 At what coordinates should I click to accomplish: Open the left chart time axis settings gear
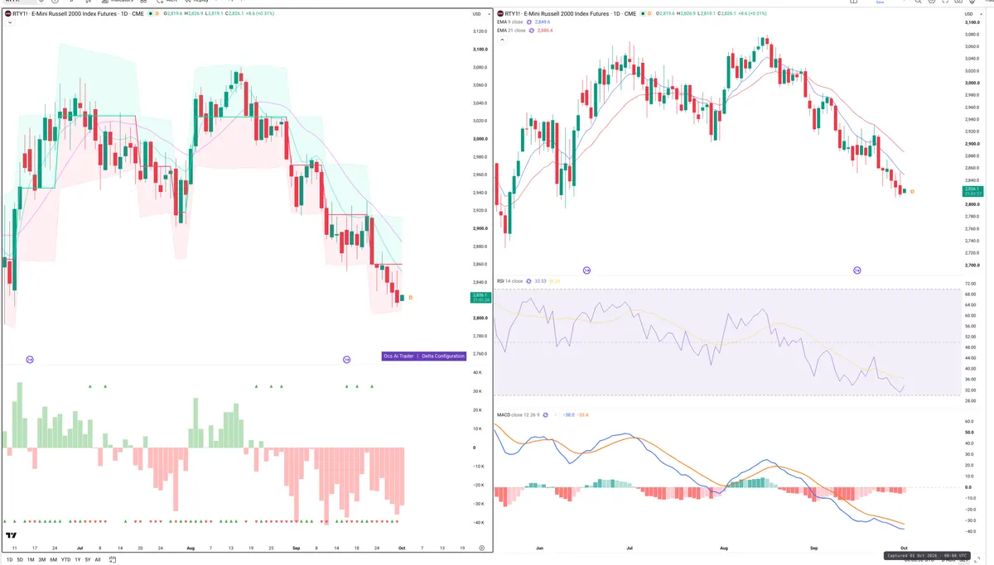point(481,548)
